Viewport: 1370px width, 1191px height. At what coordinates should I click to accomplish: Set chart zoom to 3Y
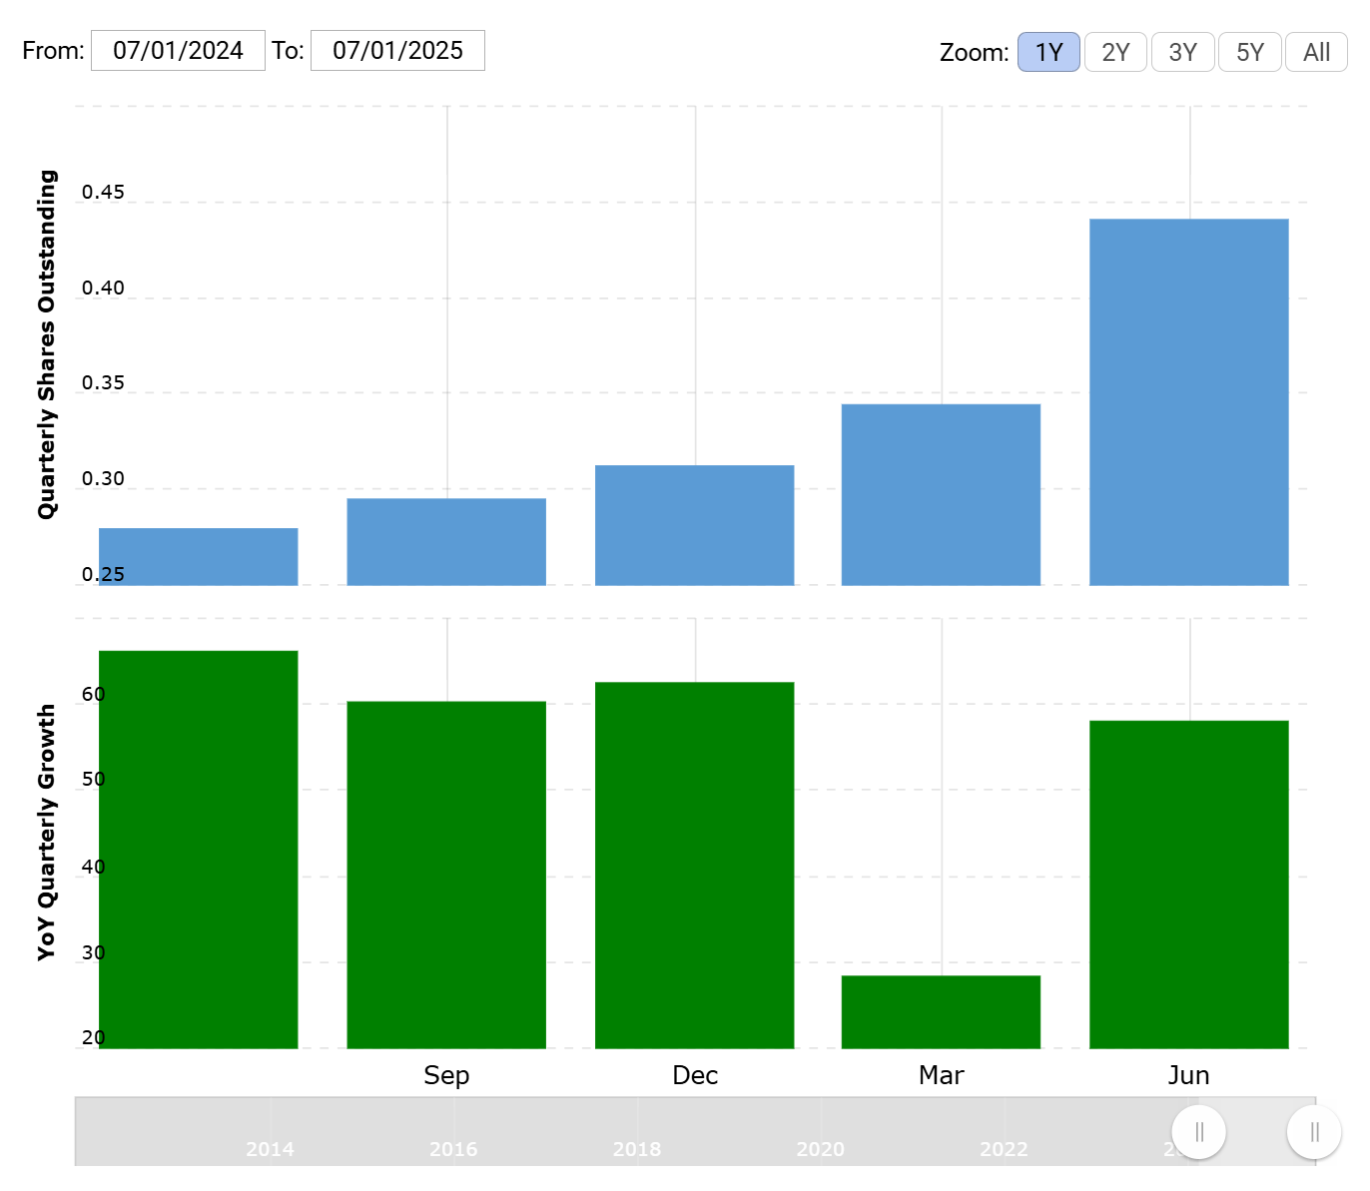click(1182, 52)
